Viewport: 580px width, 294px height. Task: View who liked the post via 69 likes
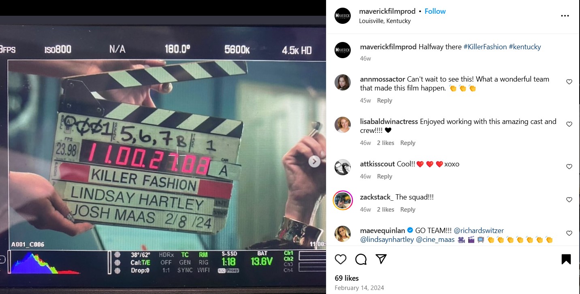(346, 278)
